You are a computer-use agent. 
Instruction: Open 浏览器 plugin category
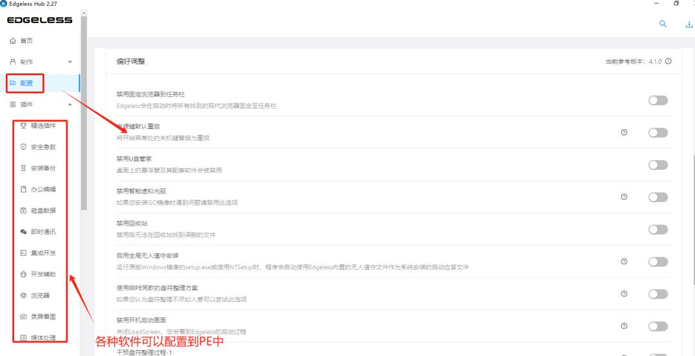click(40, 296)
